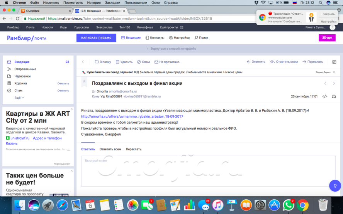The width and height of the screenshot is (343, 214).
Task: Click Закрыть on the YouTube notification
Action: (329, 14)
